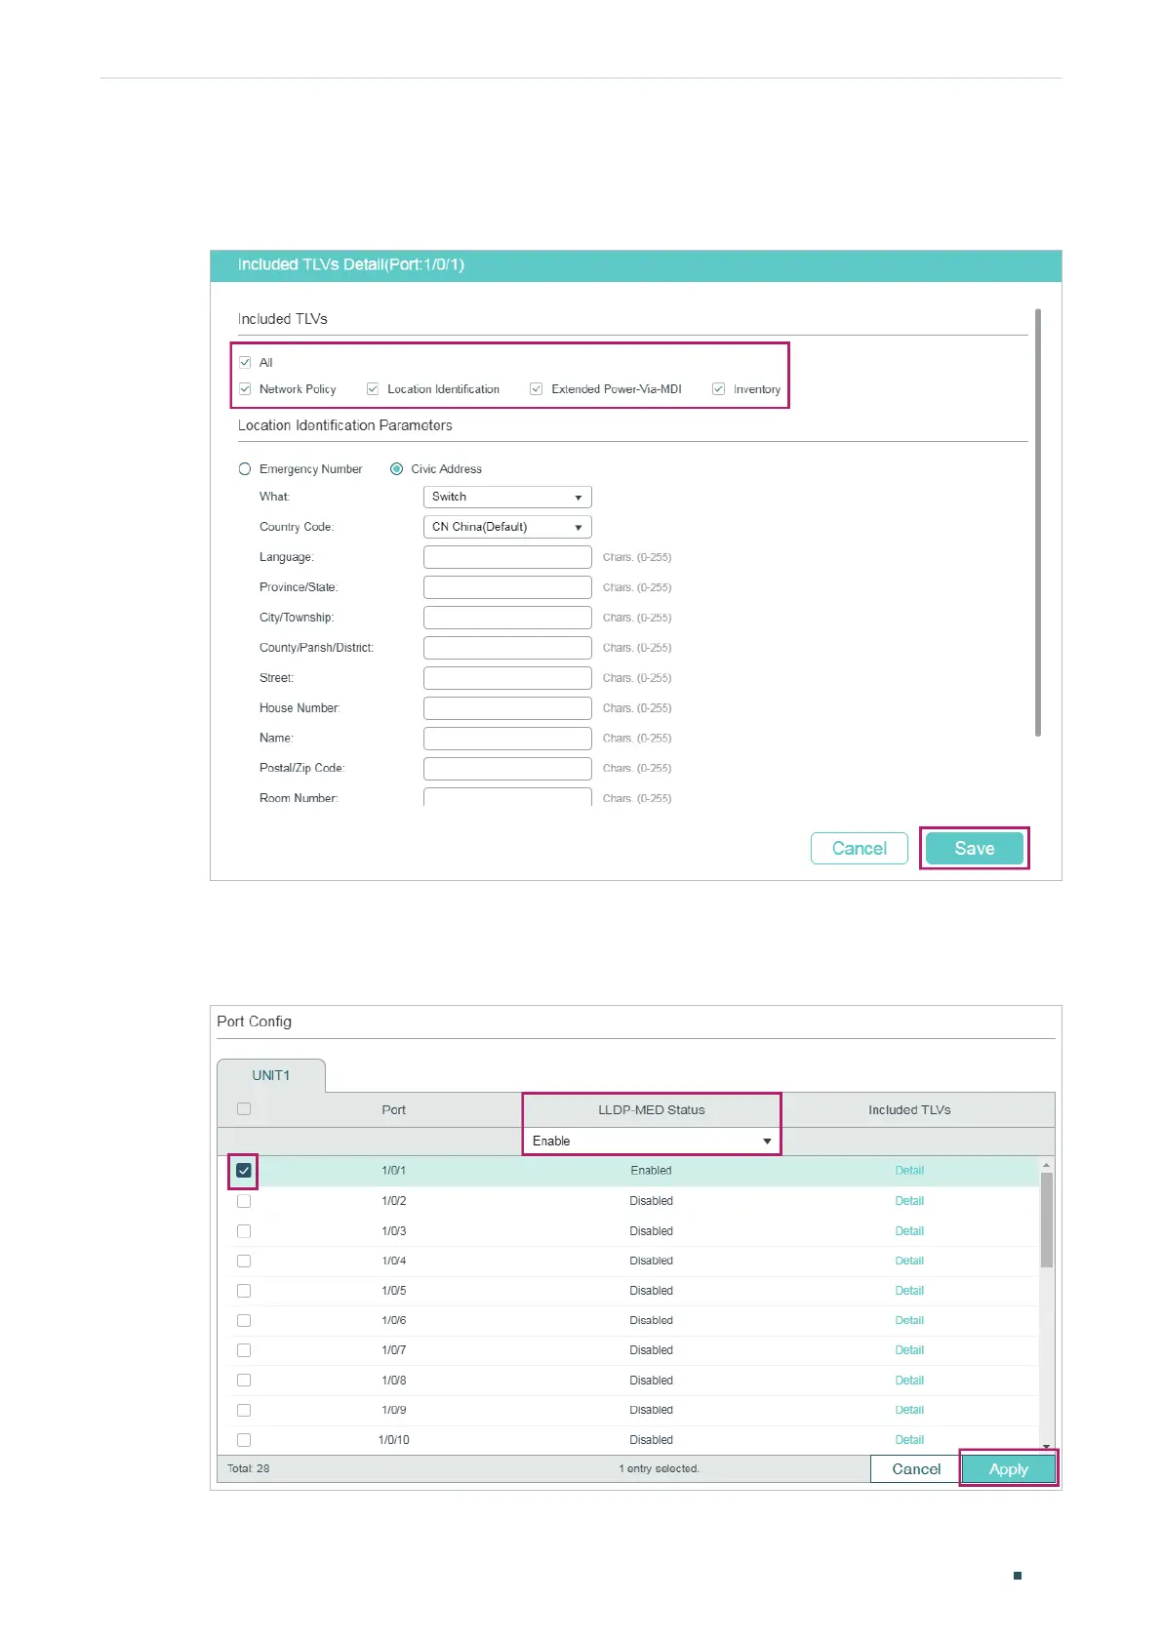Toggle Location Identification checkbox
The width and height of the screenshot is (1162, 1643).
coord(373,389)
